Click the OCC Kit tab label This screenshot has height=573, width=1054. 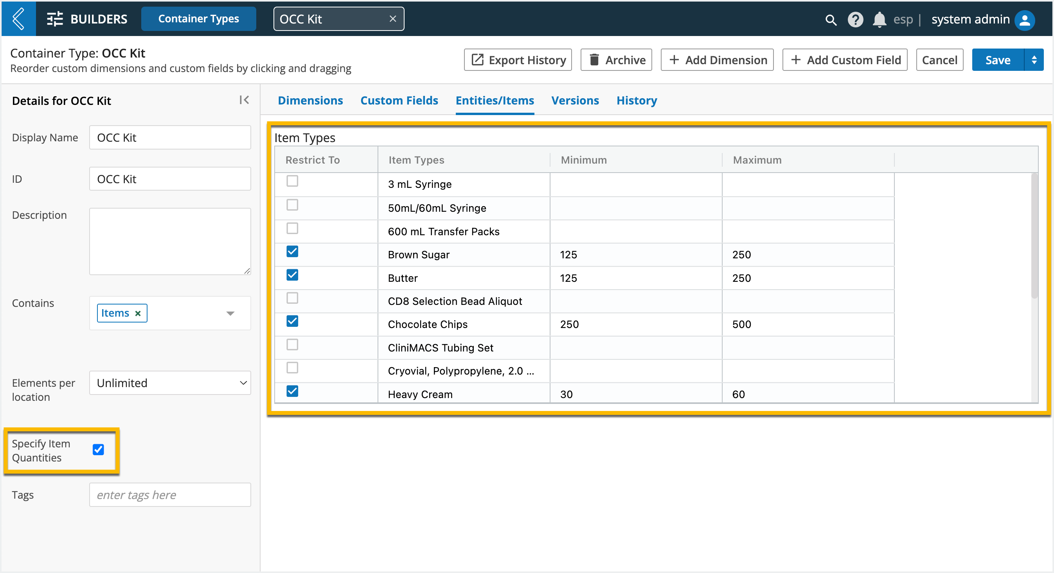tap(301, 19)
